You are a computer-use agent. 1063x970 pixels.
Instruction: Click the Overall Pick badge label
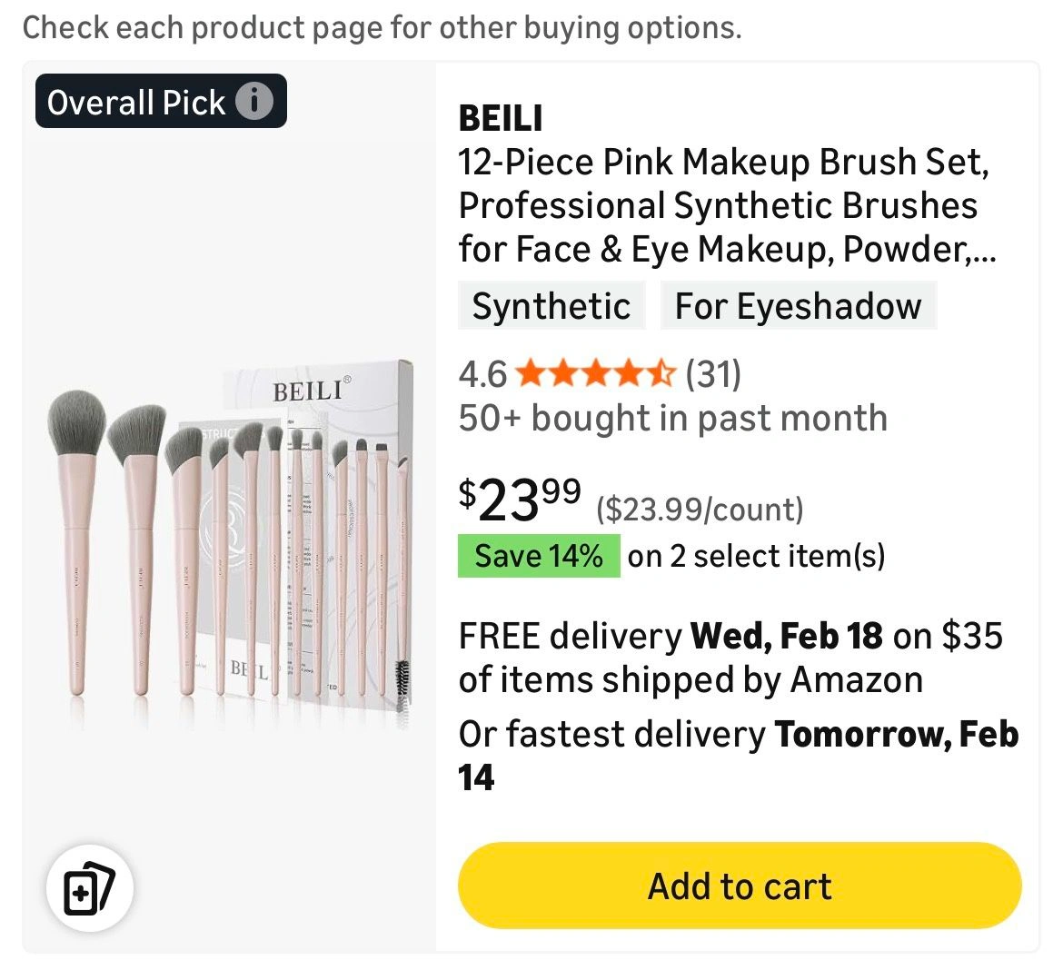point(136,102)
